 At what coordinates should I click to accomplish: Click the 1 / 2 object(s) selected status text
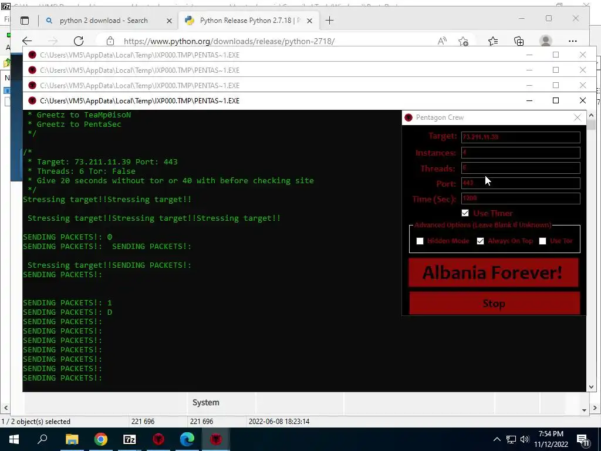click(x=36, y=422)
